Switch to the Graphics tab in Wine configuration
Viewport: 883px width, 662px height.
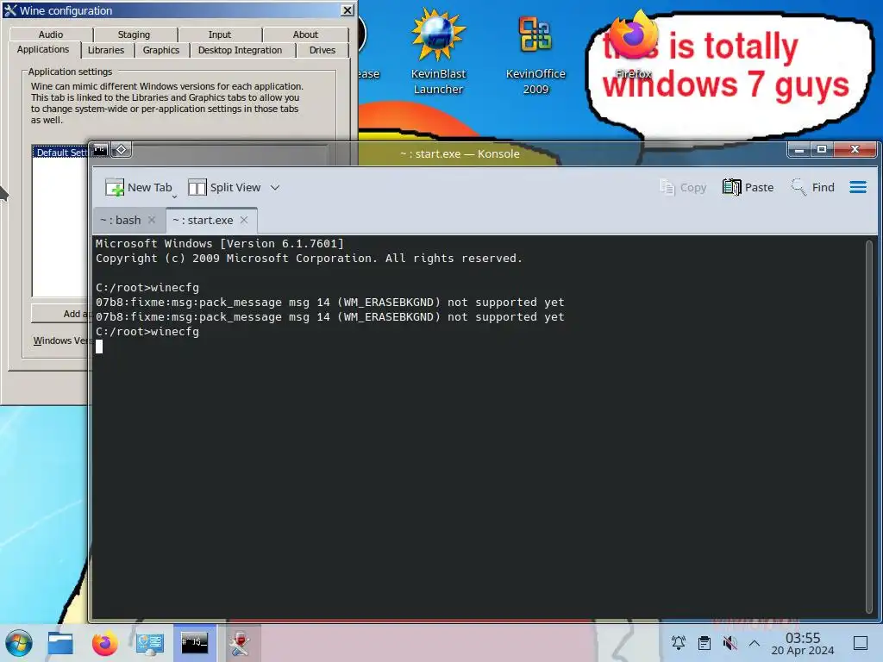click(161, 50)
